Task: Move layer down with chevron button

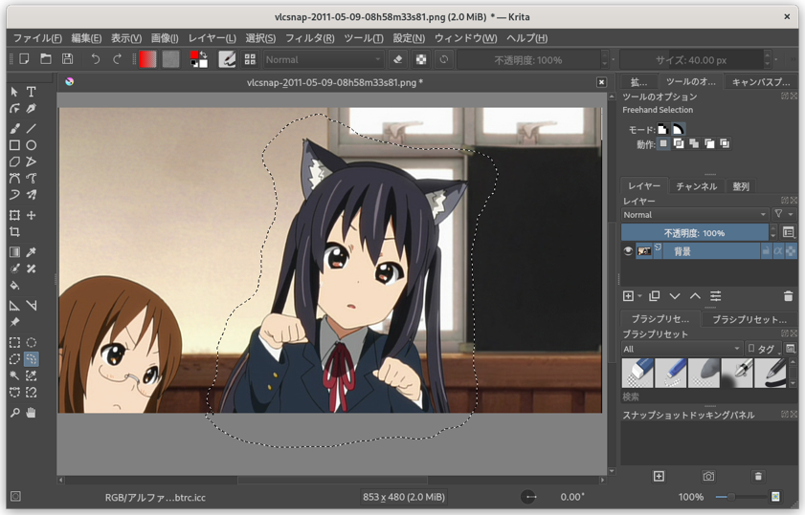Action: click(x=675, y=295)
